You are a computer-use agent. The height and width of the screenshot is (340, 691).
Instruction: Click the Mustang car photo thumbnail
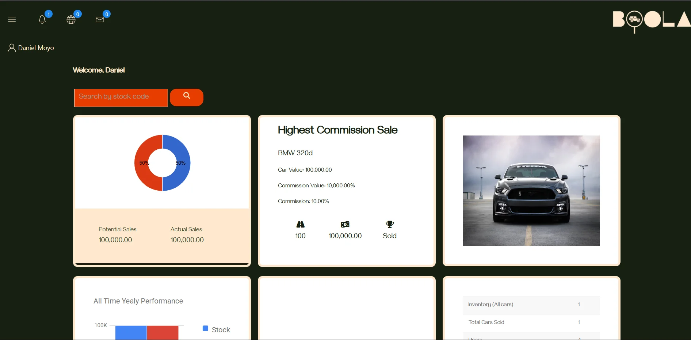531,190
